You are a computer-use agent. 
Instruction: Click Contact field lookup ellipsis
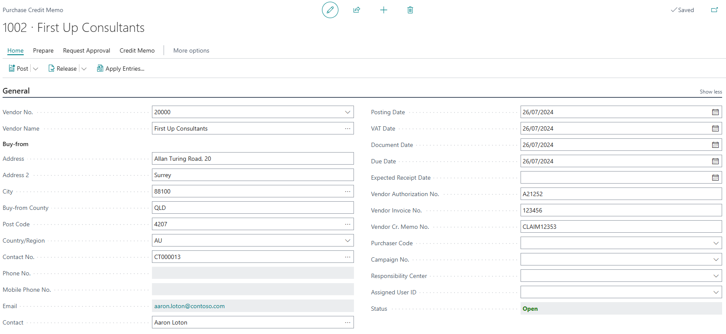[x=347, y=322]
